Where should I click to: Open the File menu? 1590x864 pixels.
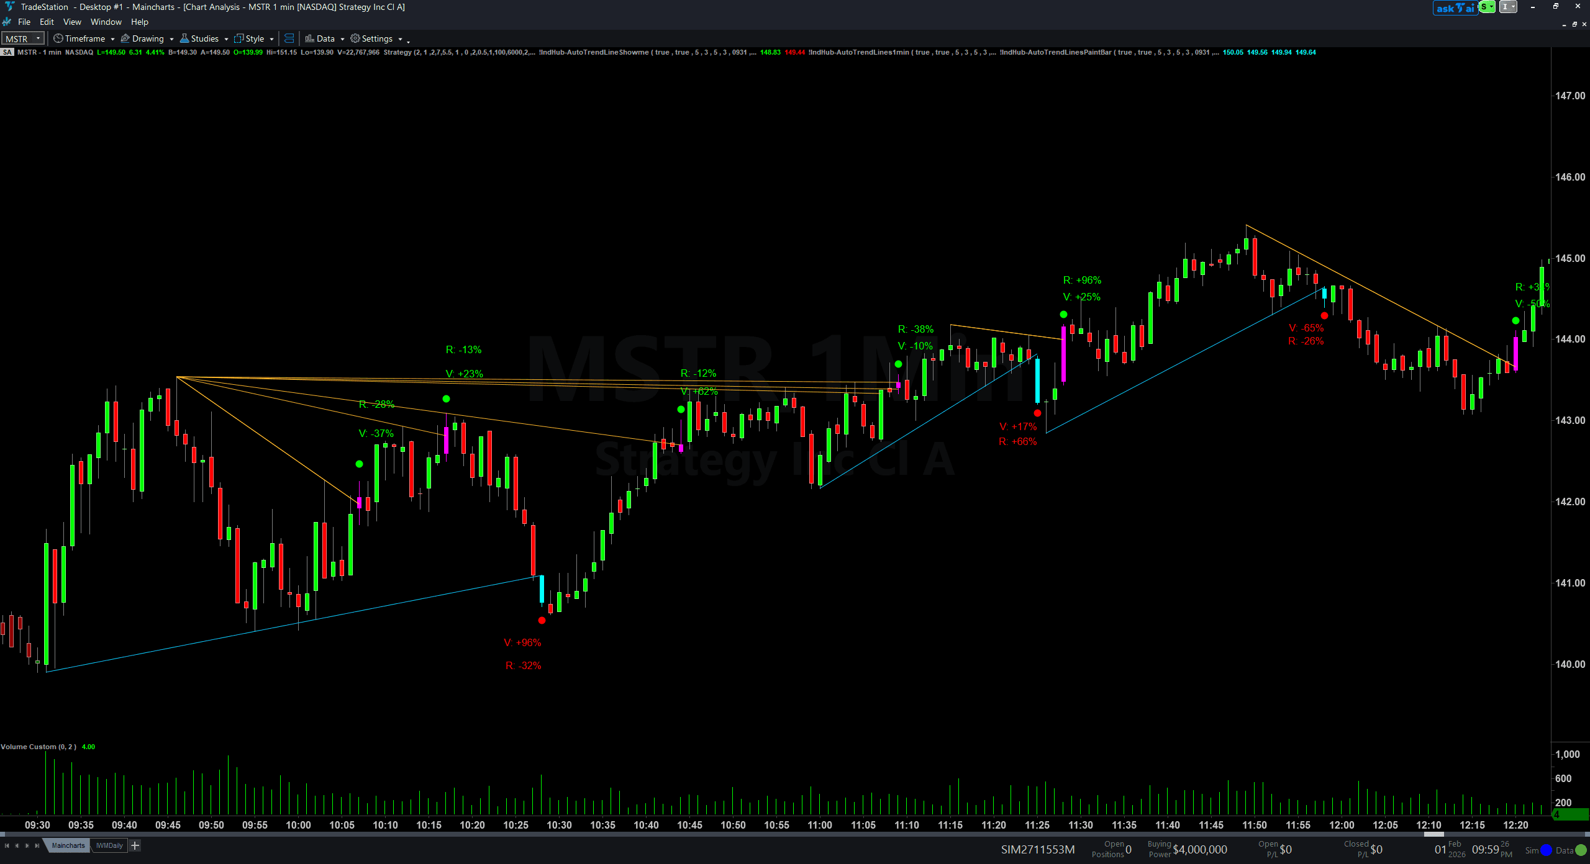(24, 22)
